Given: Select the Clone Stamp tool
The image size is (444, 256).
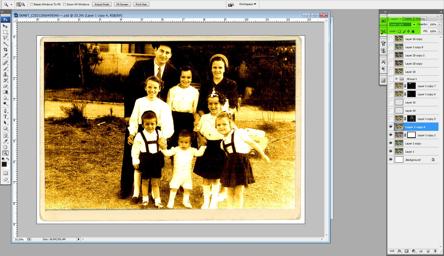Looking at the screenshot, I should click(x=5, y=74).
